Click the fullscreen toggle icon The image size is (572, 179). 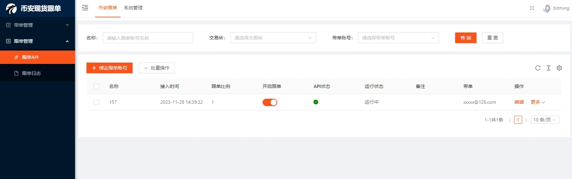coord(532,8)
